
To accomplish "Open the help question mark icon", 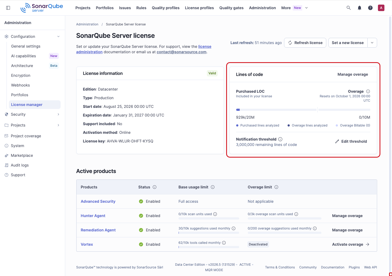I will pyautogui.click(x=370, y=8).
